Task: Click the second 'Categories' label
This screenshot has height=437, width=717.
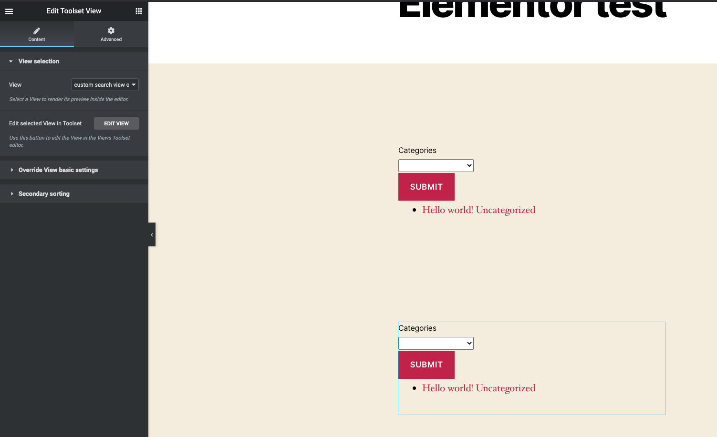Action: click(417, 328)
